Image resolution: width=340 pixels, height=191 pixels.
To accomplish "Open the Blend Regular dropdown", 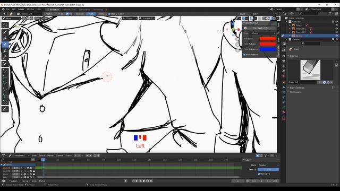I will point(268,165).
